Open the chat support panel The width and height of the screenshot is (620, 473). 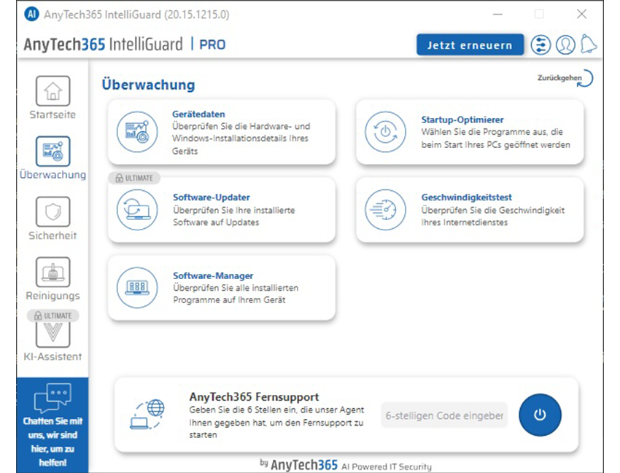53,425
